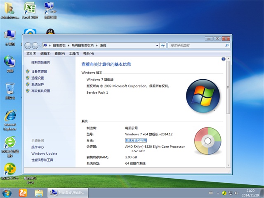Open the 360 security guard desktop icon
Screen dimensions: 264x198
9,170
